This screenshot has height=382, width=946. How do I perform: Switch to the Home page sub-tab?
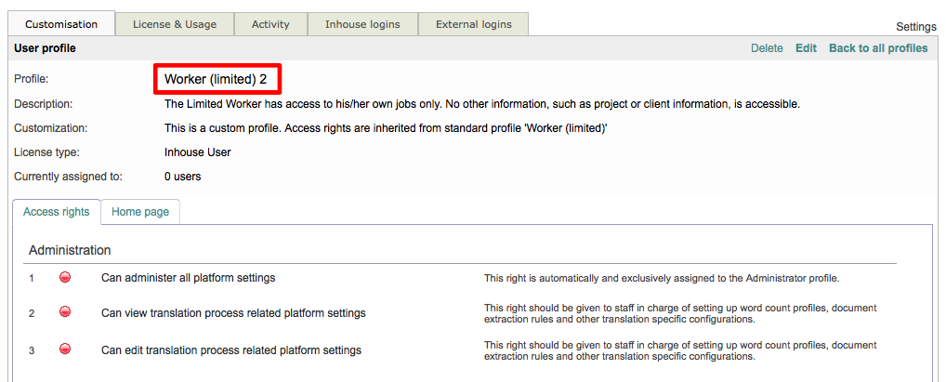pyautogui.click(x=140, y=212)
